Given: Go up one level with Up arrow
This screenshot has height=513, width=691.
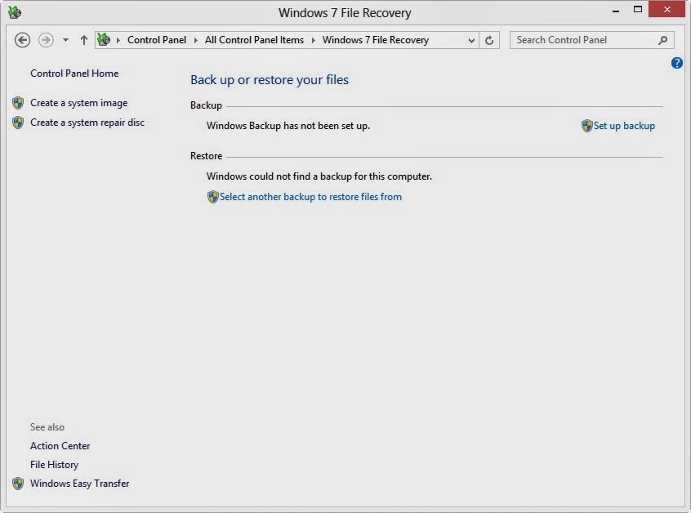Looking at the screenshot, I should 84,40.
